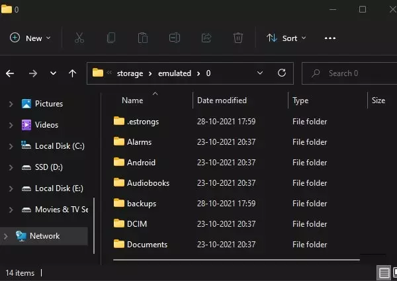The image size is (397, 281).
Task: Click into the Search 0 field
Action: pos(351,73)
